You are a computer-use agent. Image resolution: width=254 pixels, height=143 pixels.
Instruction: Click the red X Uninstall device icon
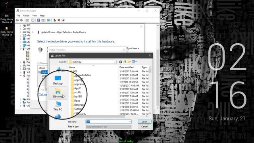click(x=59, y=20)
